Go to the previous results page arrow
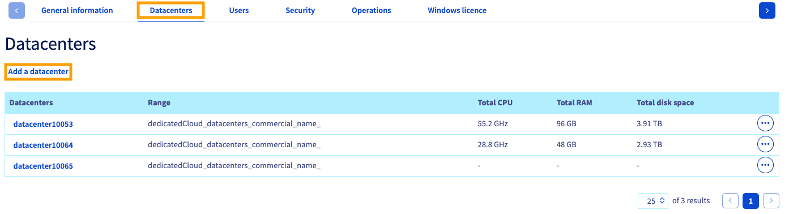 point(731,200)
